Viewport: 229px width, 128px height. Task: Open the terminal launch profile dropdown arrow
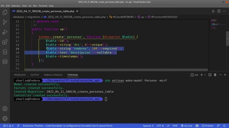point(205,75)
